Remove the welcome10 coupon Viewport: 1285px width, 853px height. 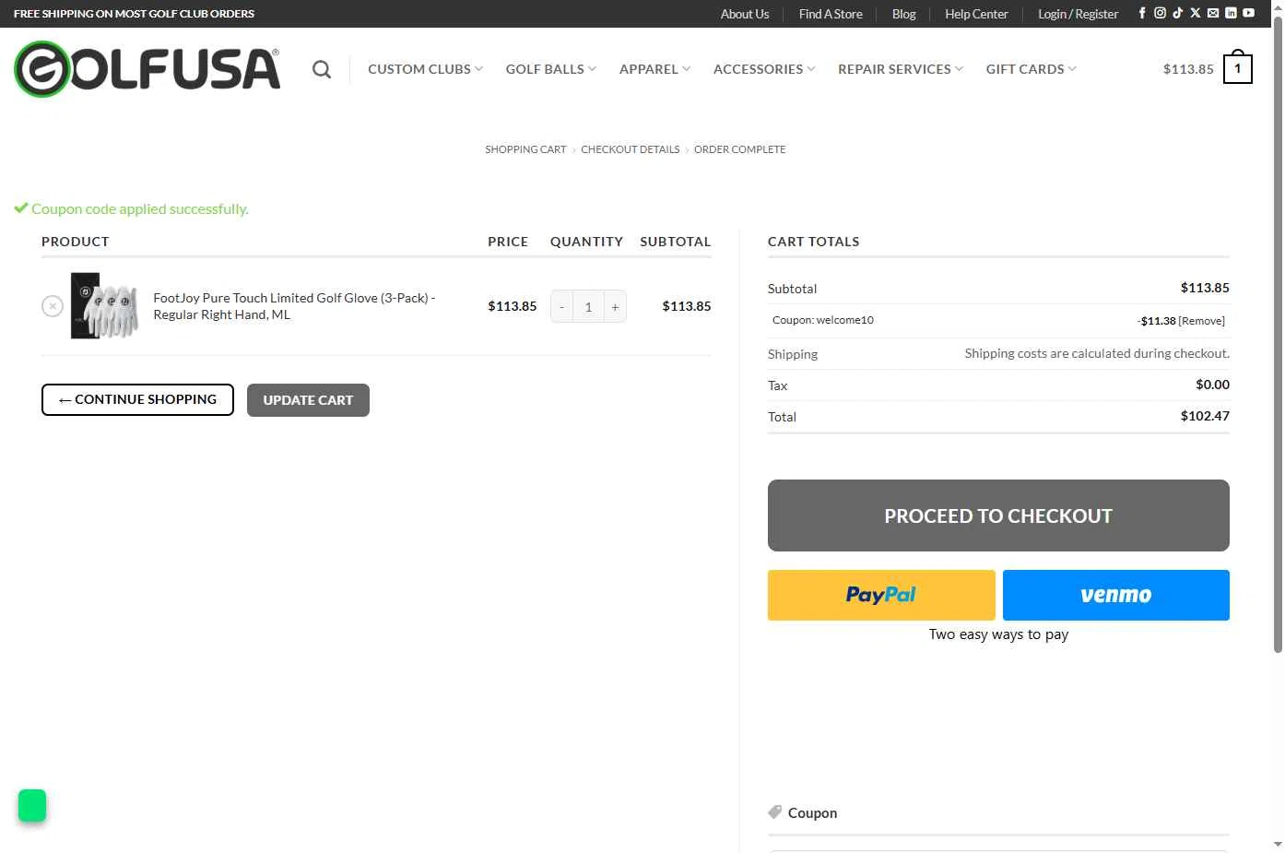(1202, 321)
